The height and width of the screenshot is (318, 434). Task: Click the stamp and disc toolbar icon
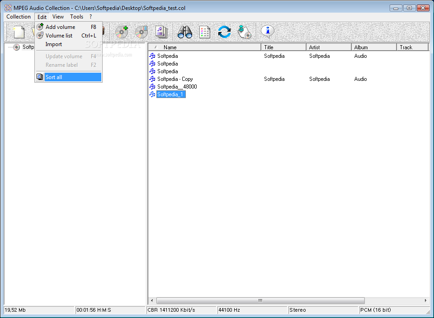coord(245,32)
